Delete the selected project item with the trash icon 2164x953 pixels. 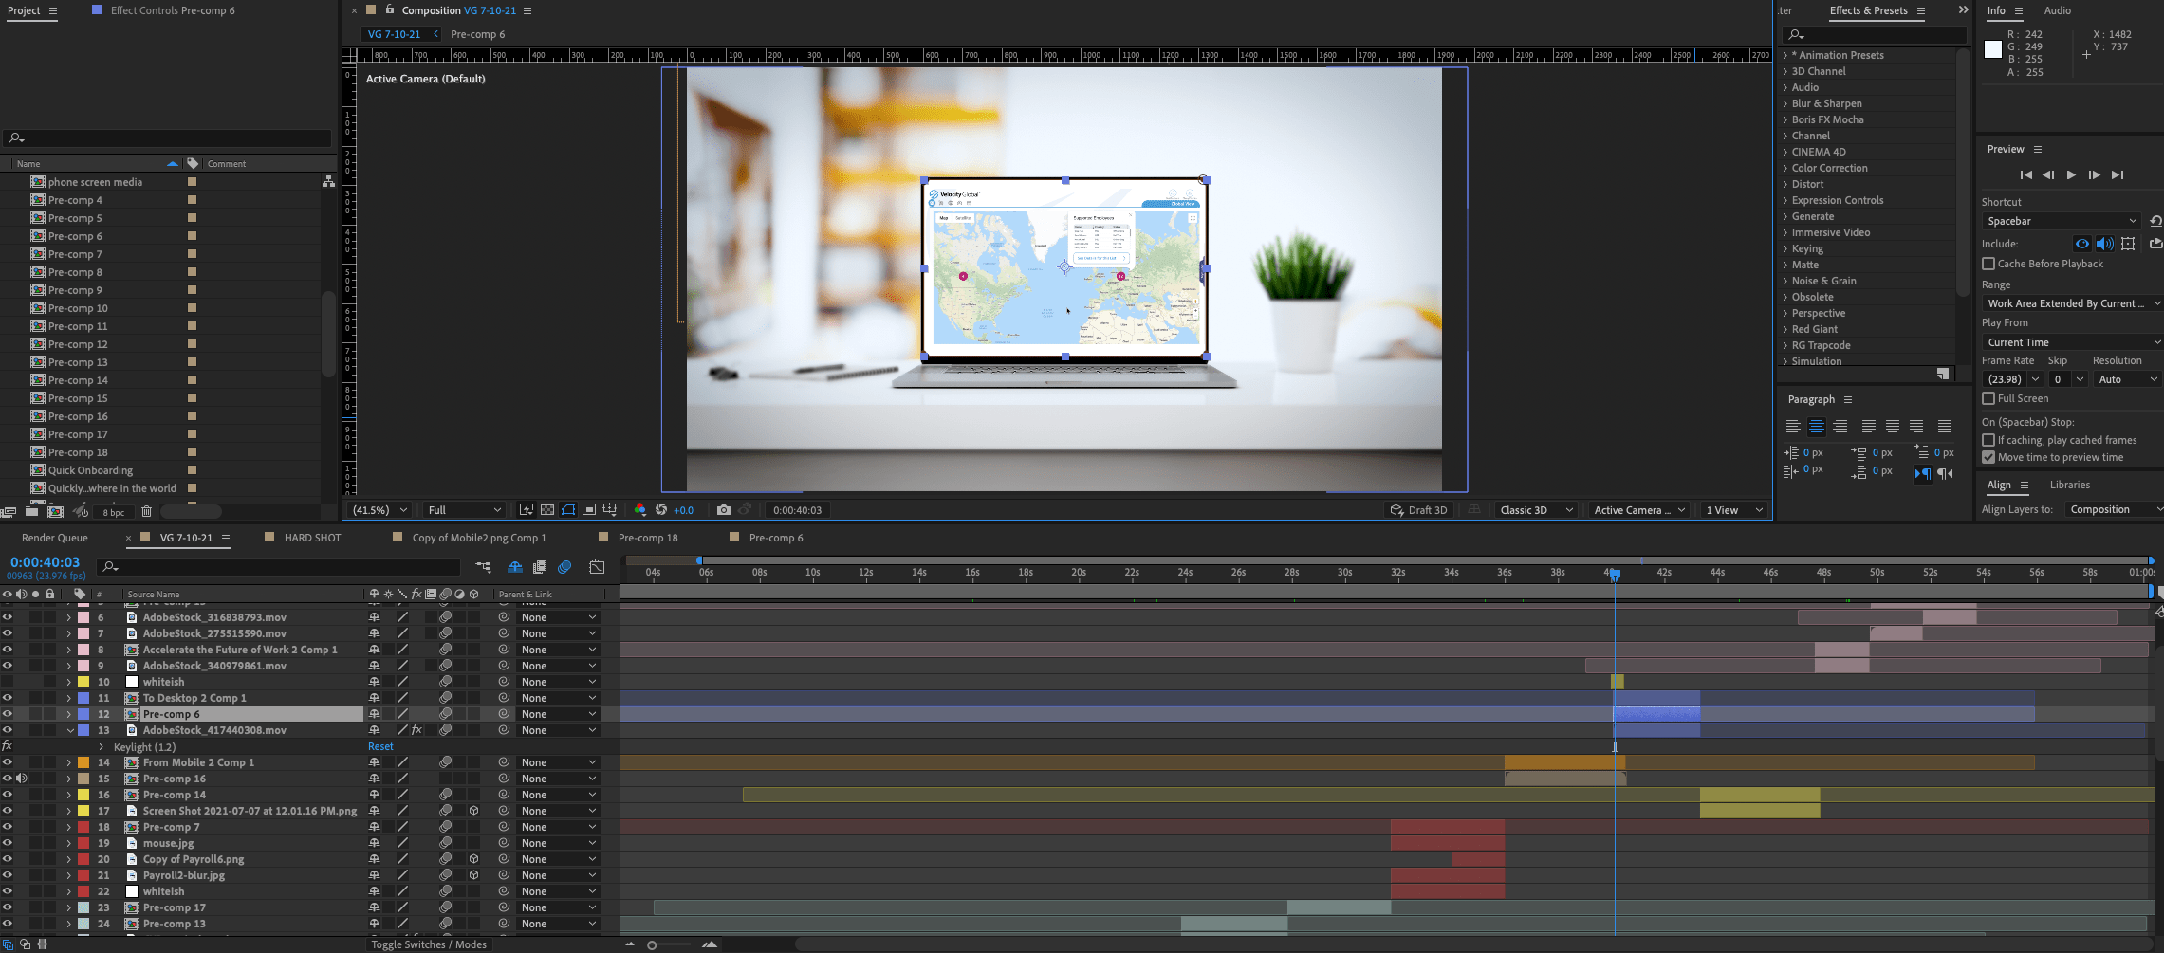[x=146, y=512]
